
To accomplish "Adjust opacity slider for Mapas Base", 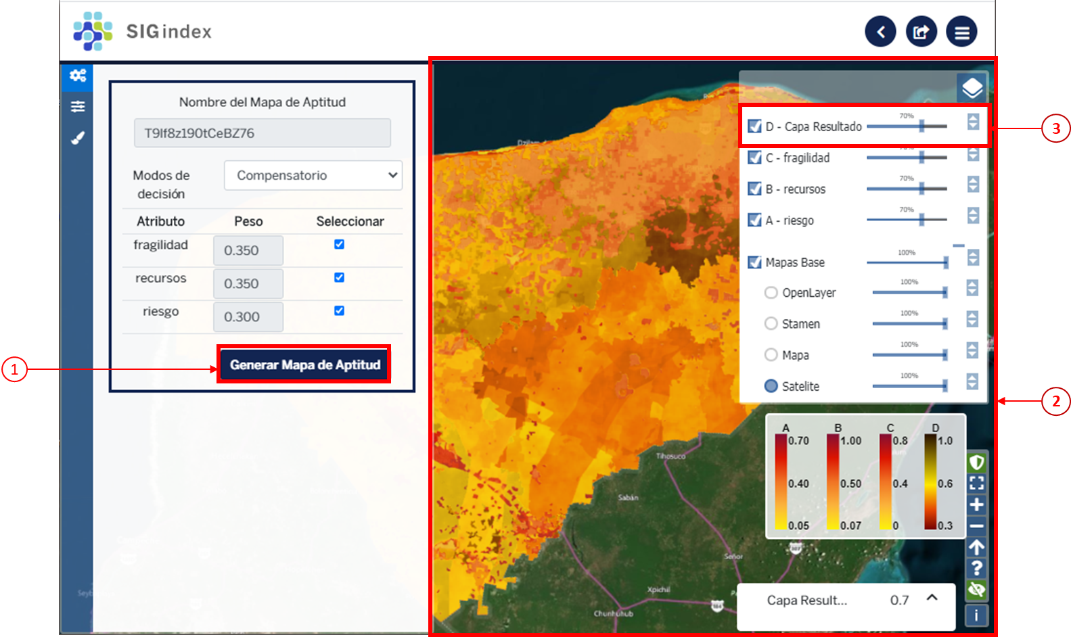I will (x=908, y=262).
